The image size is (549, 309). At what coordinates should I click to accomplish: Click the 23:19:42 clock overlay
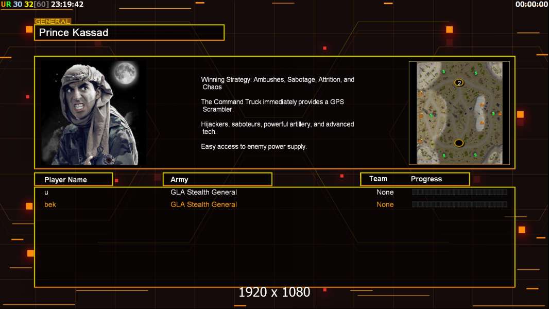(67, 4)
